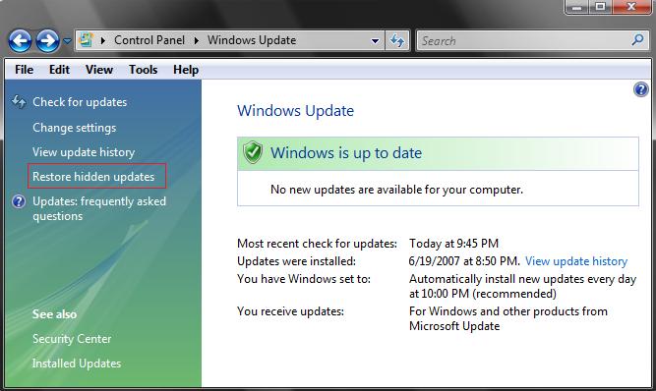Maximize the Windows Update window

pos(600,6)
